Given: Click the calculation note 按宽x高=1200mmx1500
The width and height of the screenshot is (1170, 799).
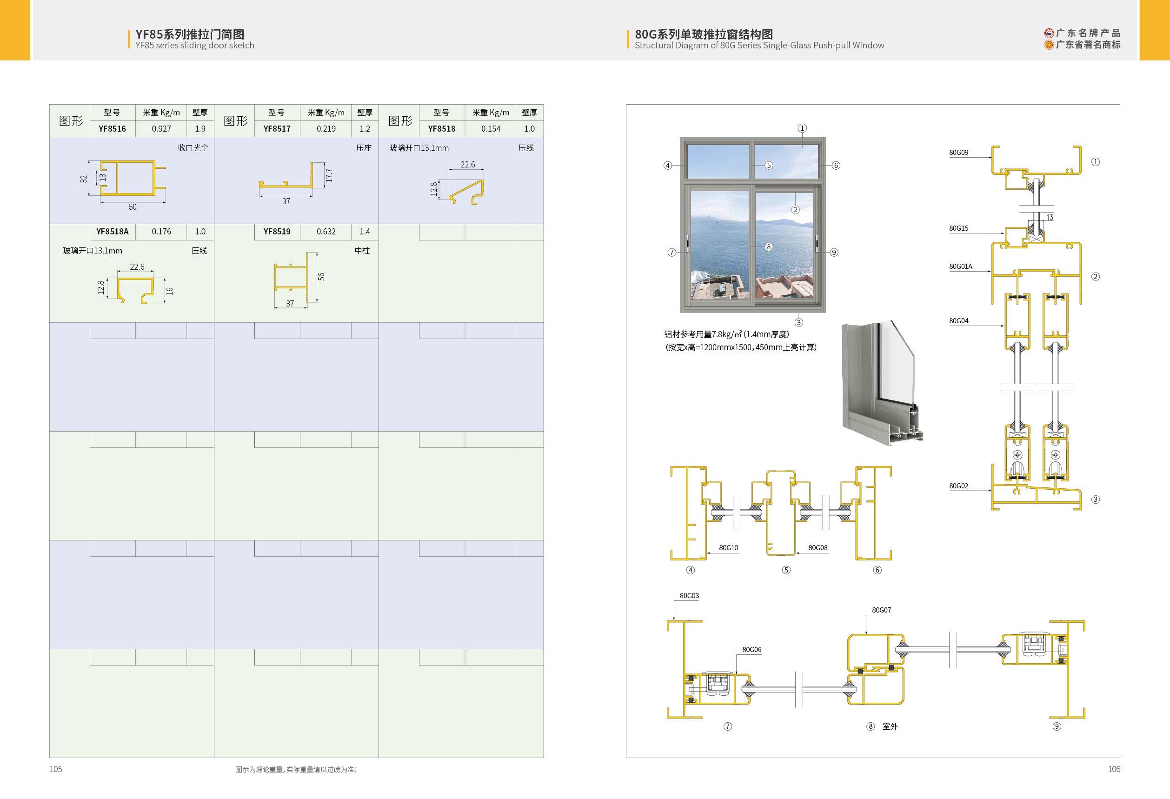Looking at the screenshot, I should click(x=741, y=347).
